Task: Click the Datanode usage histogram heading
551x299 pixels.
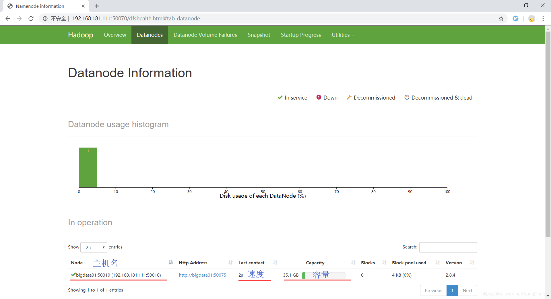Action: (118, 124)
